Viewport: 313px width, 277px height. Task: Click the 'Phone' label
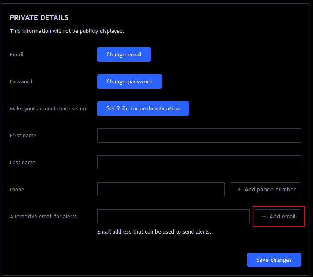tap(17, 190)
